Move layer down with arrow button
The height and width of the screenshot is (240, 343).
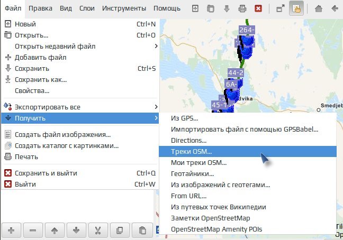click(76, 230)
